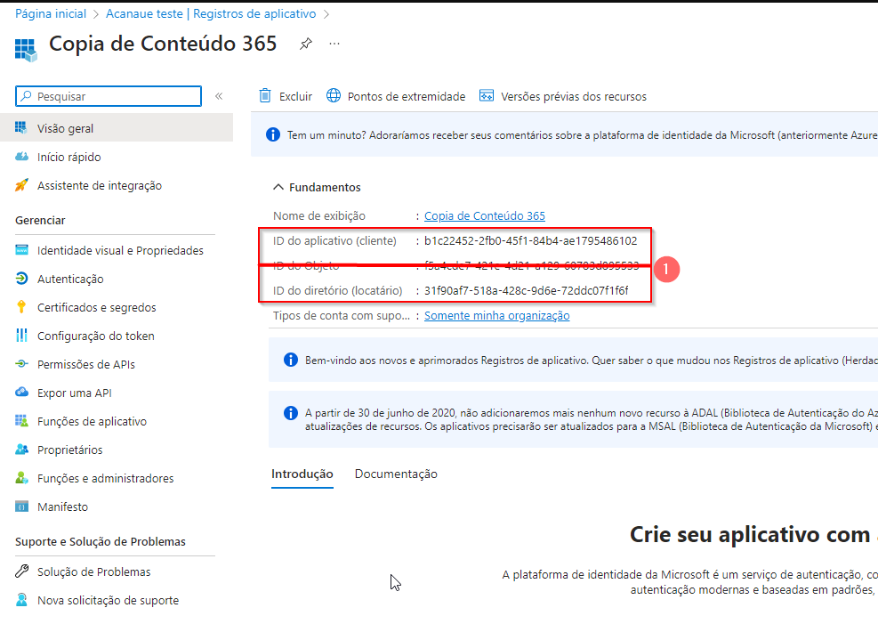Click the Somente minha organização link

pos(496,315)
